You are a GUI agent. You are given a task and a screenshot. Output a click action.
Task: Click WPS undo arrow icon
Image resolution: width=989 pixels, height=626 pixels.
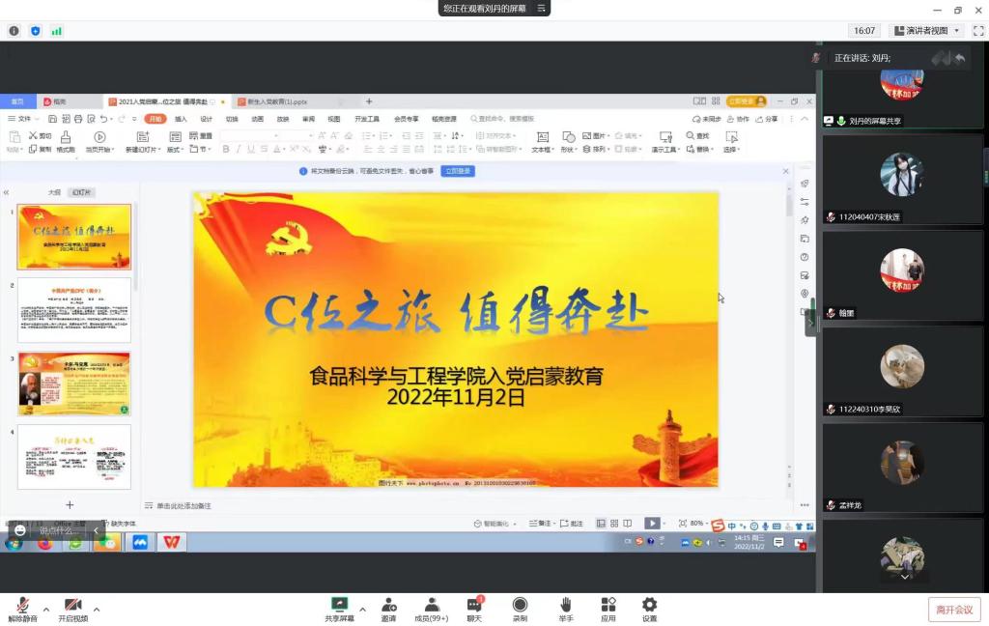click(103, 119)
